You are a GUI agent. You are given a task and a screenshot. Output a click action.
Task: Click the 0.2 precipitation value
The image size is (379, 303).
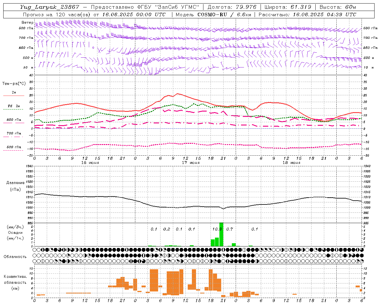pyautogui.click(x=167, y=229)
